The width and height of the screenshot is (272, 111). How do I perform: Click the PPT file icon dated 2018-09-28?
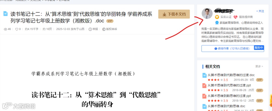205,86
